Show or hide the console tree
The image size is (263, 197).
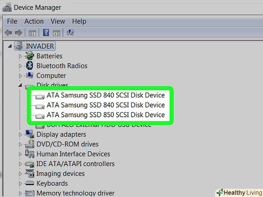tap(33, 33)
